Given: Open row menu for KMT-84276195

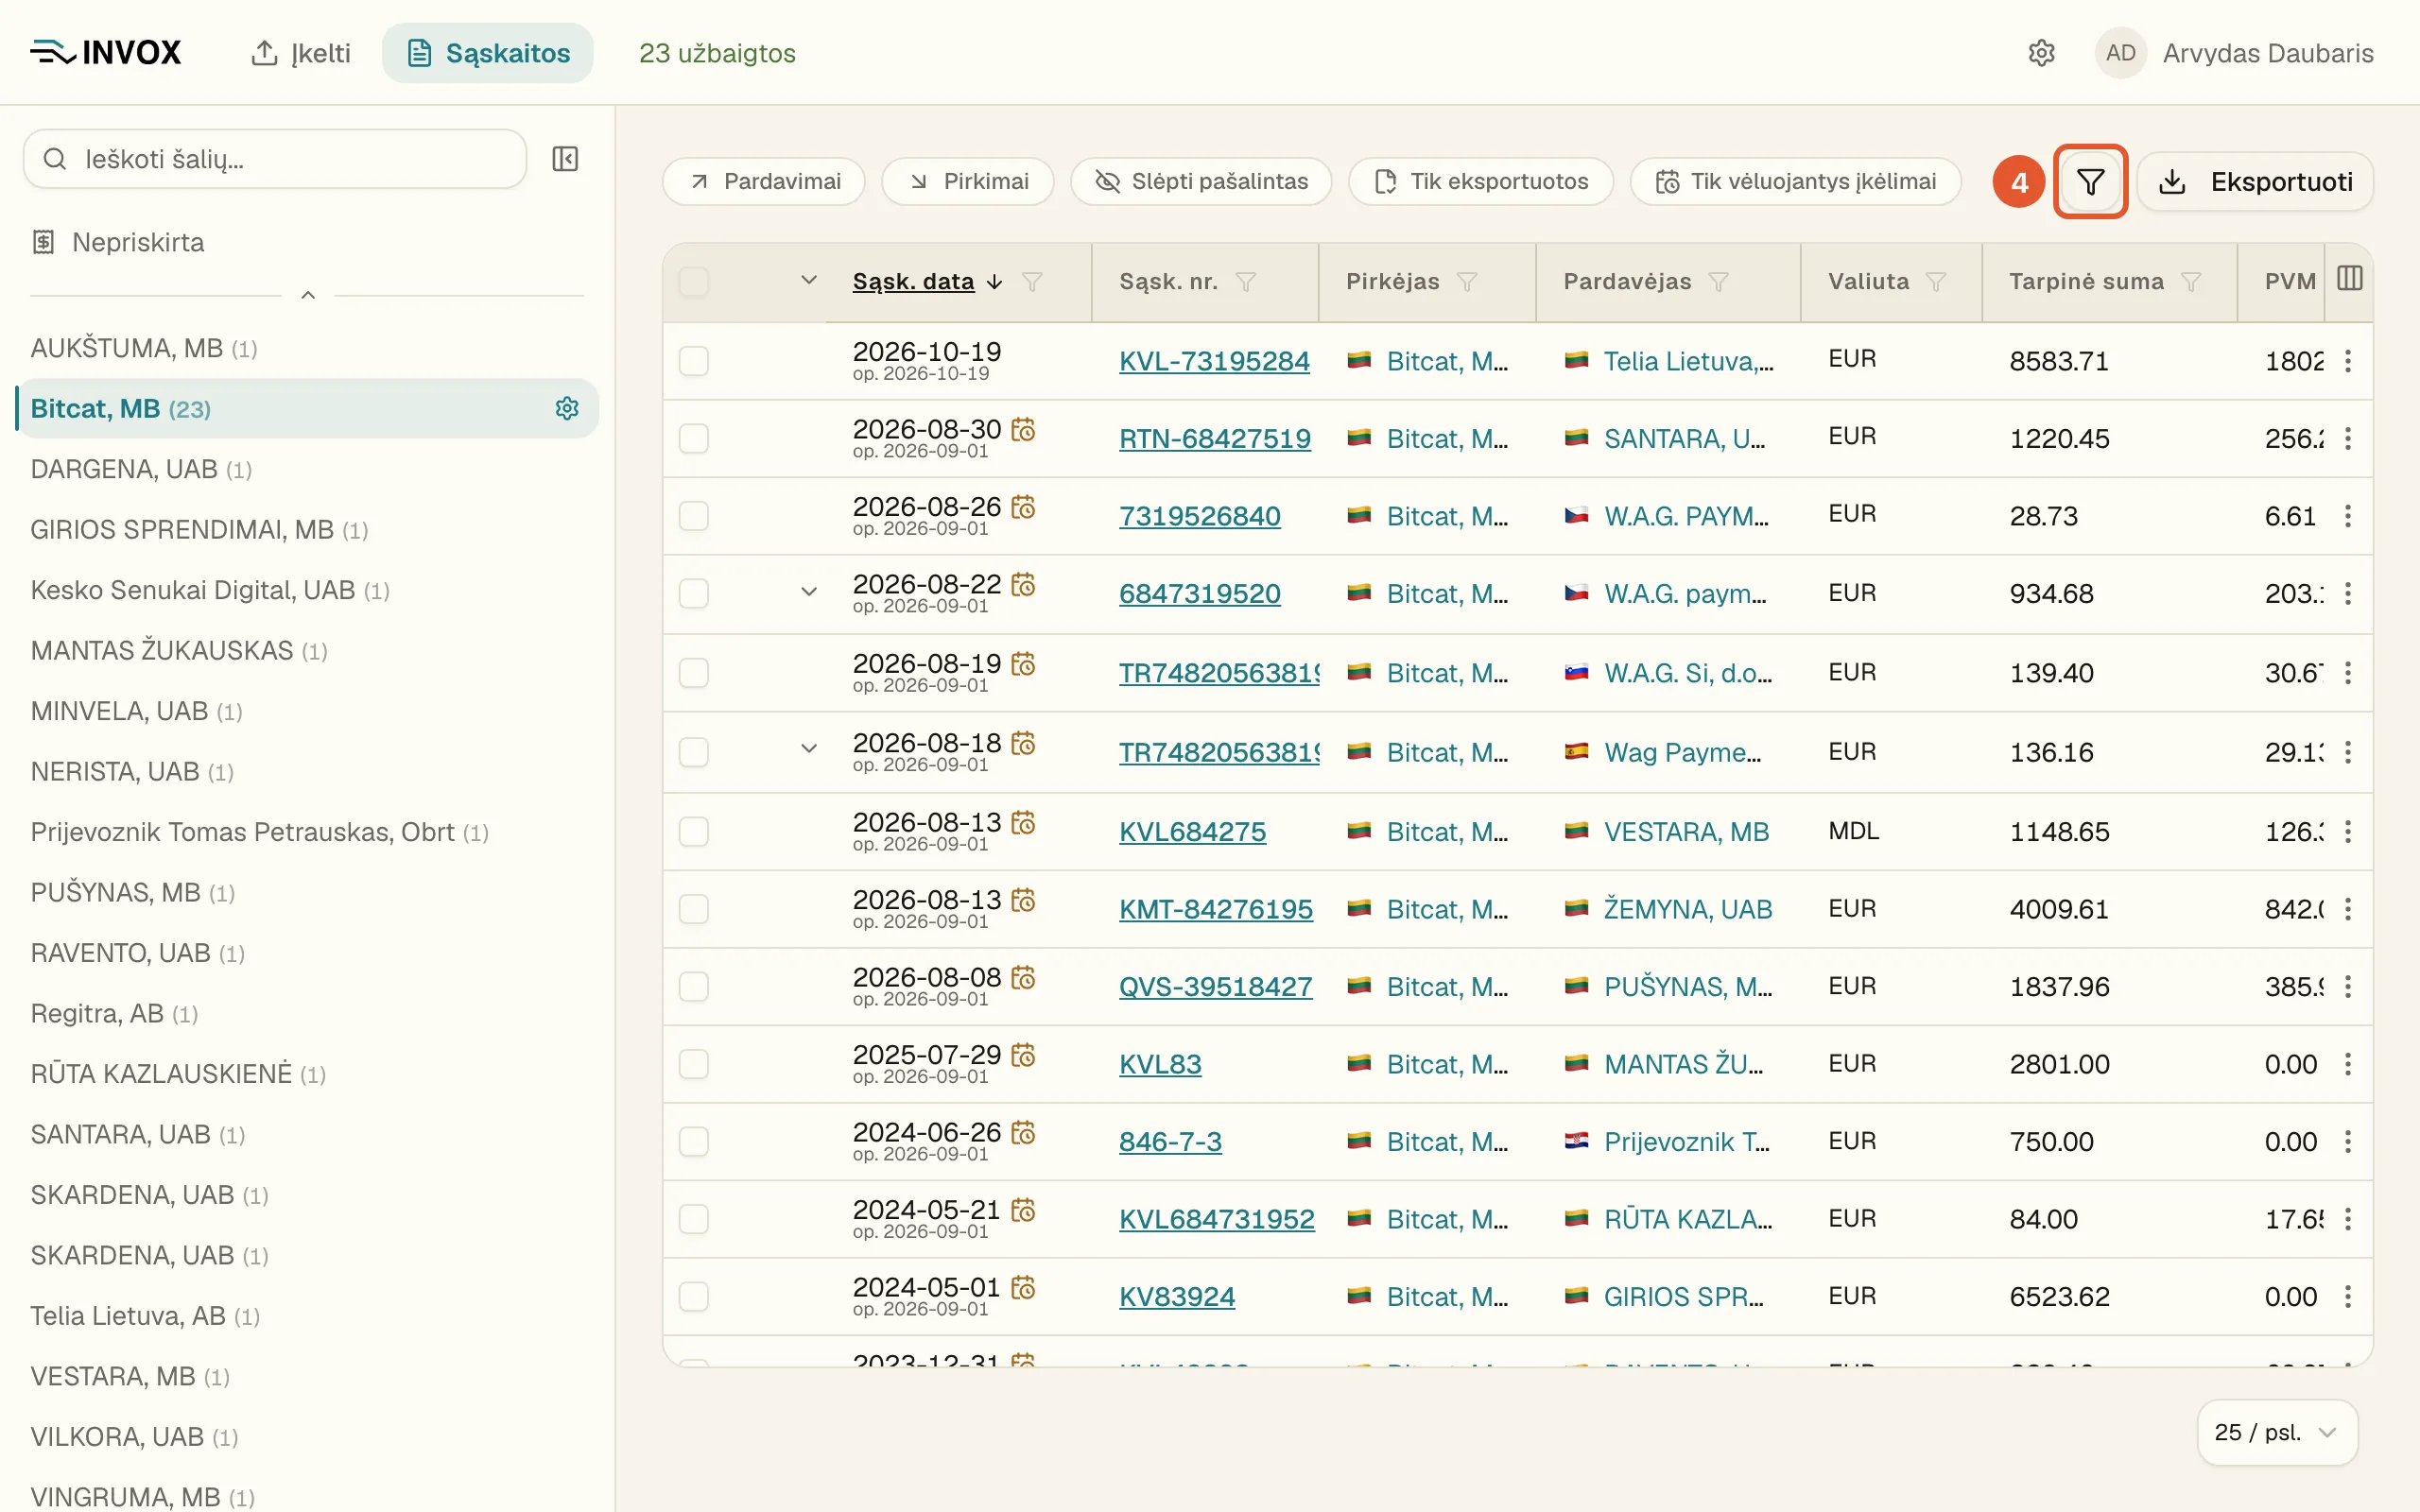Looking at the screenshot, I should point(2348,909).
